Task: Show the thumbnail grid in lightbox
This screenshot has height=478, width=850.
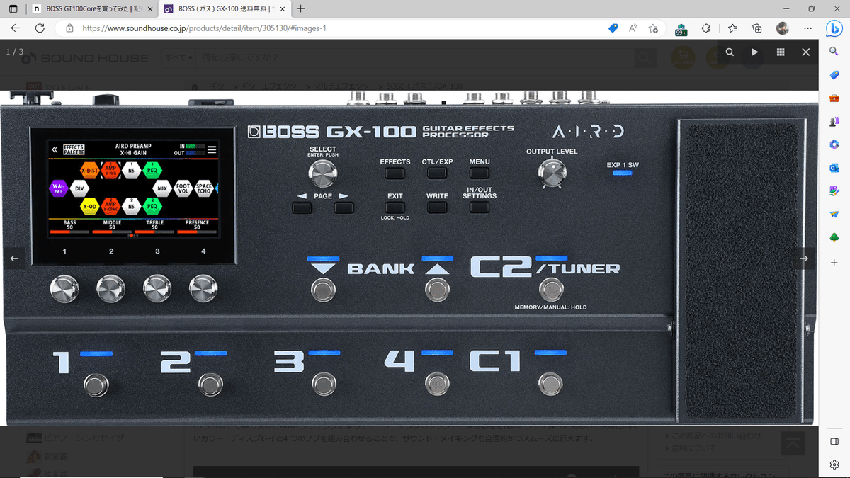Action: tap(781, 52)
